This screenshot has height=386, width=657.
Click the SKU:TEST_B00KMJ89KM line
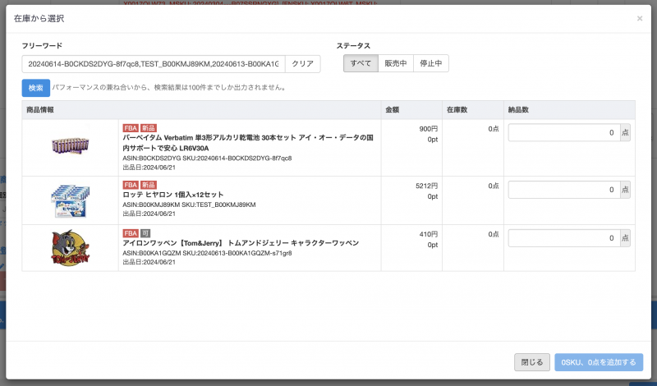coord(189,205)
